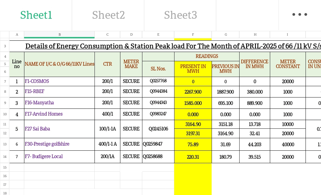Select row 9 header
Screen dimensions: 321x195
coord(5,103)
